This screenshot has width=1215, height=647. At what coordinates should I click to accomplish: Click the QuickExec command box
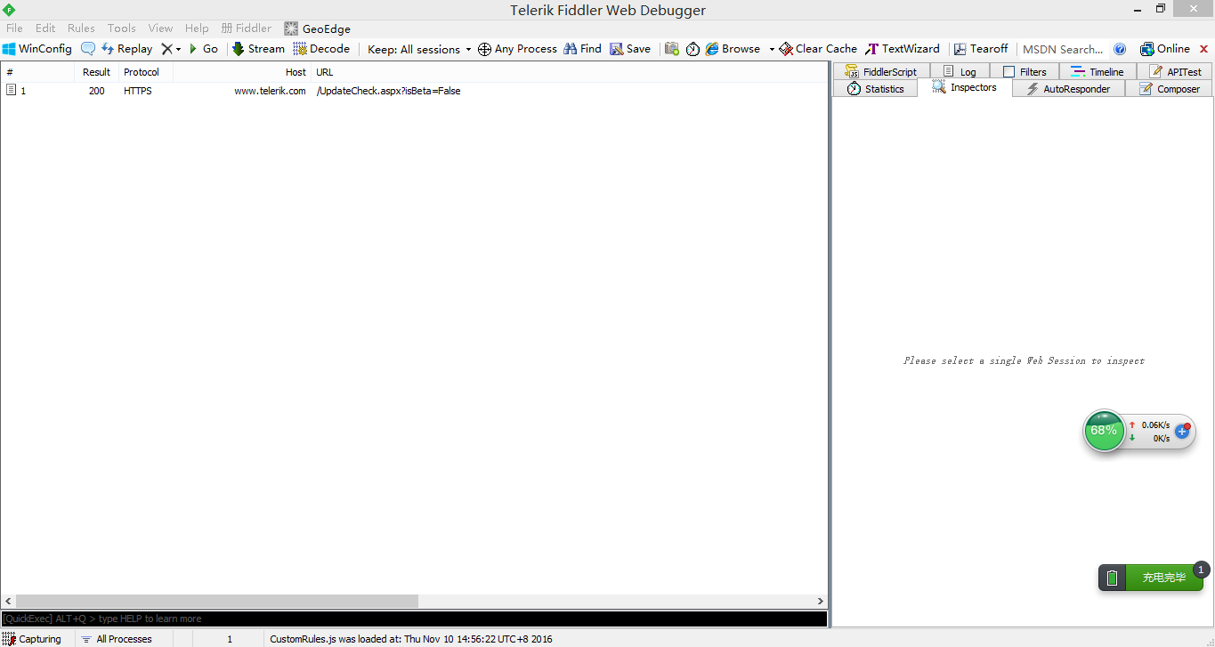click(x=414, y=619)
